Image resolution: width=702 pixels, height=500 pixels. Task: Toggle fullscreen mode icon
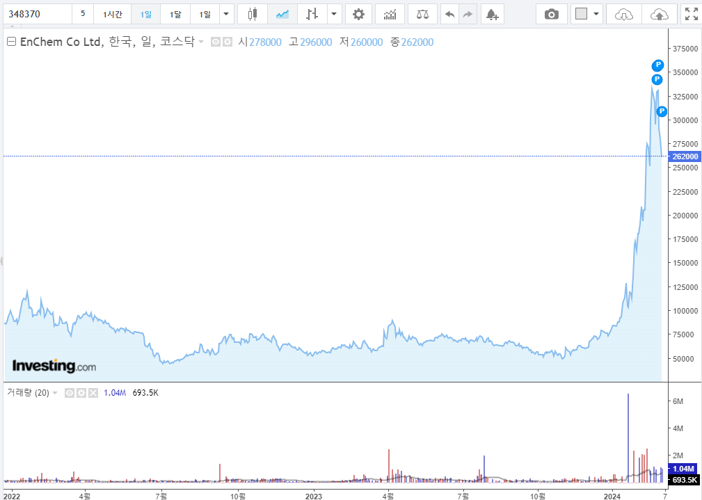pos(692,14)
